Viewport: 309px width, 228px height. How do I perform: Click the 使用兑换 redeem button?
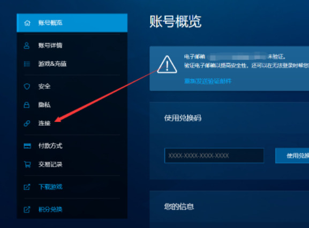(x=292, y=156)
